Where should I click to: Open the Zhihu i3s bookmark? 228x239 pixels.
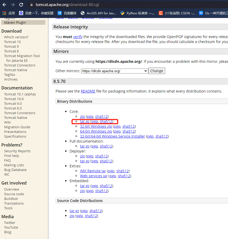[x=213, y=13]
